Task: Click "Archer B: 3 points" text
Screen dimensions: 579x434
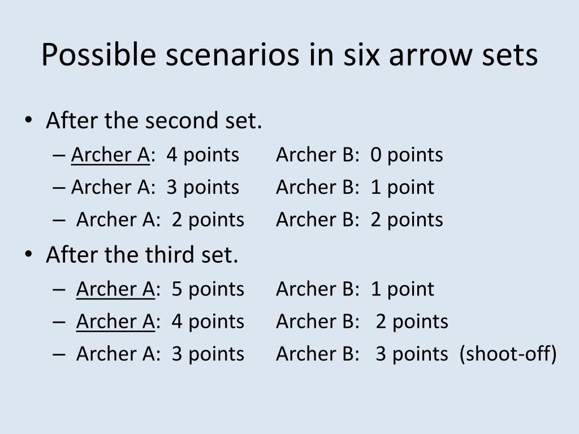Action: [362, 354]
